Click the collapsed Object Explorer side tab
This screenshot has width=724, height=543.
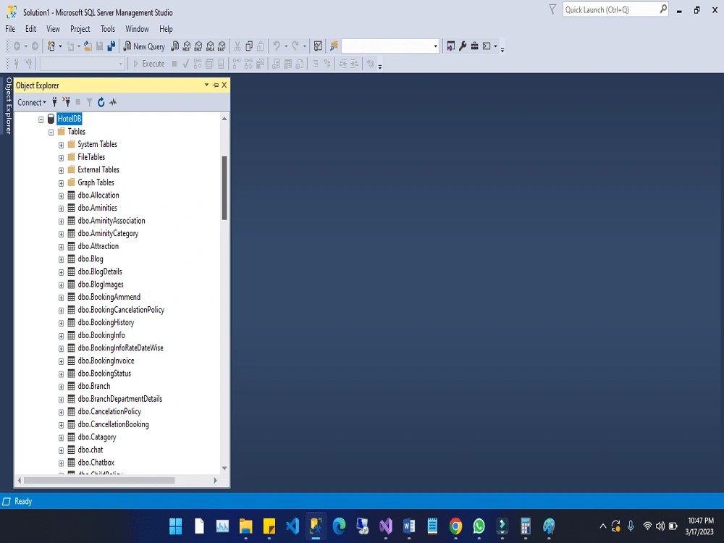pyautogui.click(x=8, y=106)
